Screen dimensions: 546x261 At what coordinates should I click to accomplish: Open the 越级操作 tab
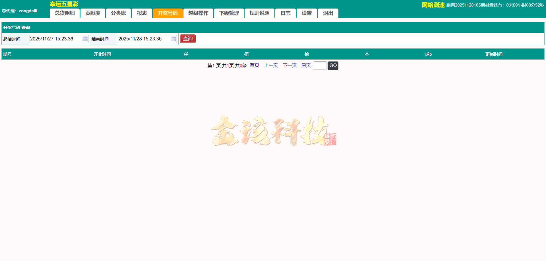tap(198, 13)
